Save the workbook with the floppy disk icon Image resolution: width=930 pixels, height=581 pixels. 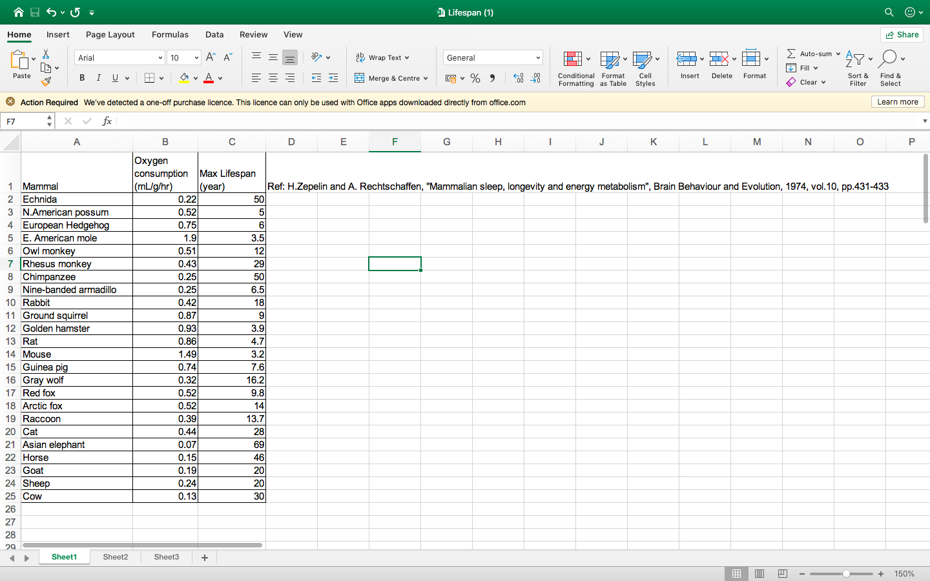[35, 12]
